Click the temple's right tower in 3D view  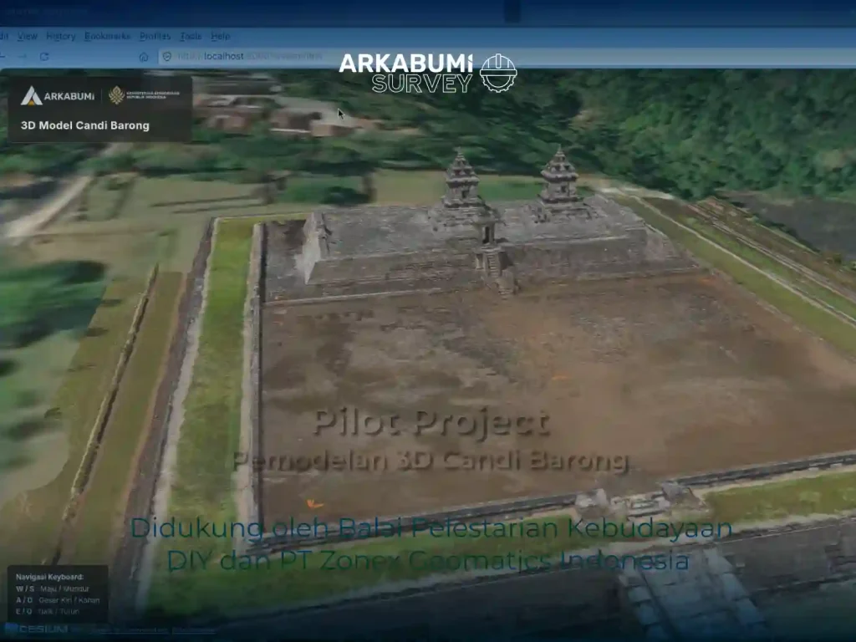point(559,175)
